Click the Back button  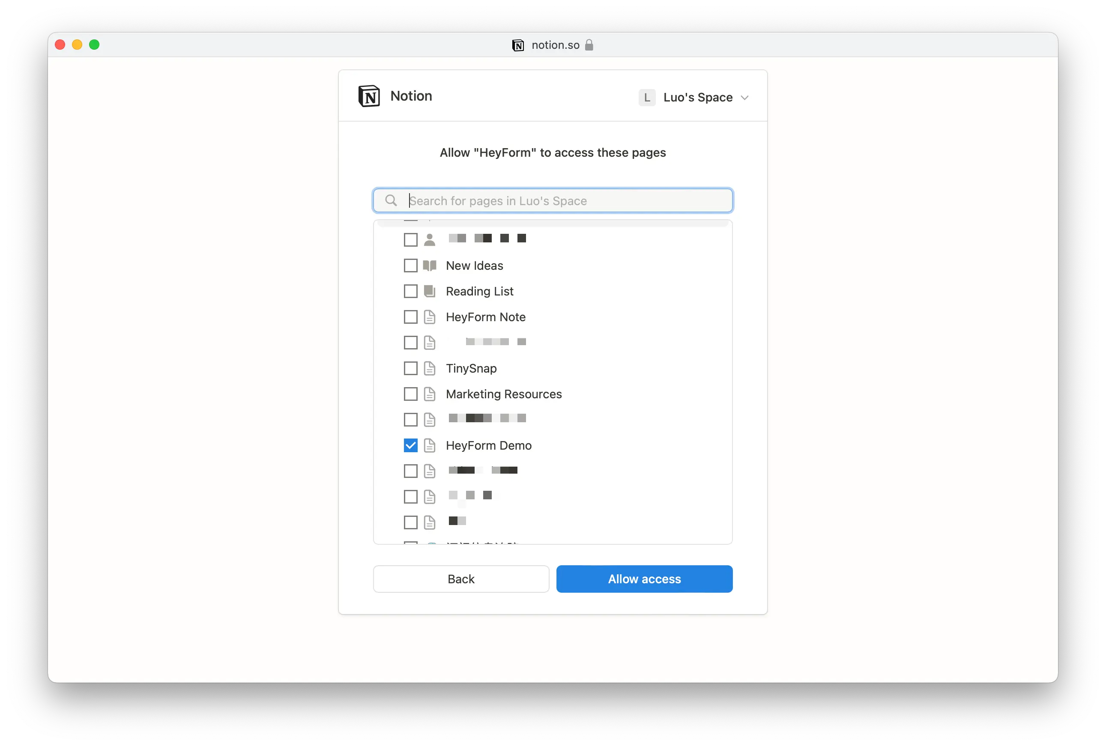pyautogui.click(x=460, y=579)
